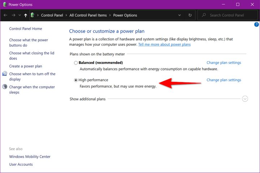Screen dimensions: 260x173
Task: Select the High performance radio button
Action: point(76,80)
